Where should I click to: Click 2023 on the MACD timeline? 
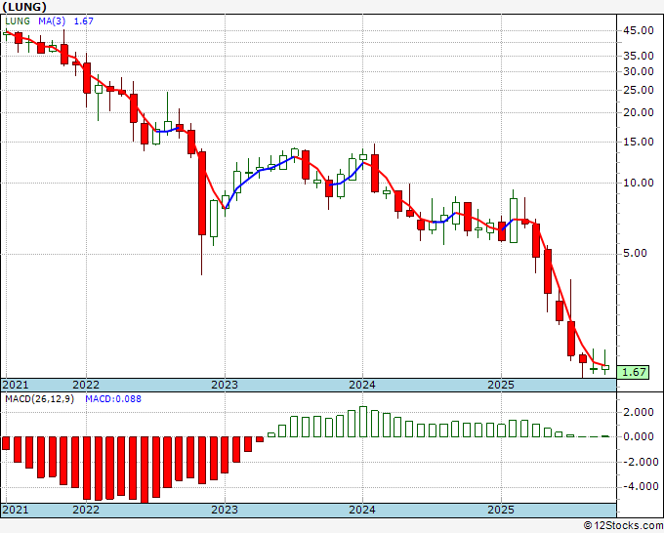tap(225, 510)
